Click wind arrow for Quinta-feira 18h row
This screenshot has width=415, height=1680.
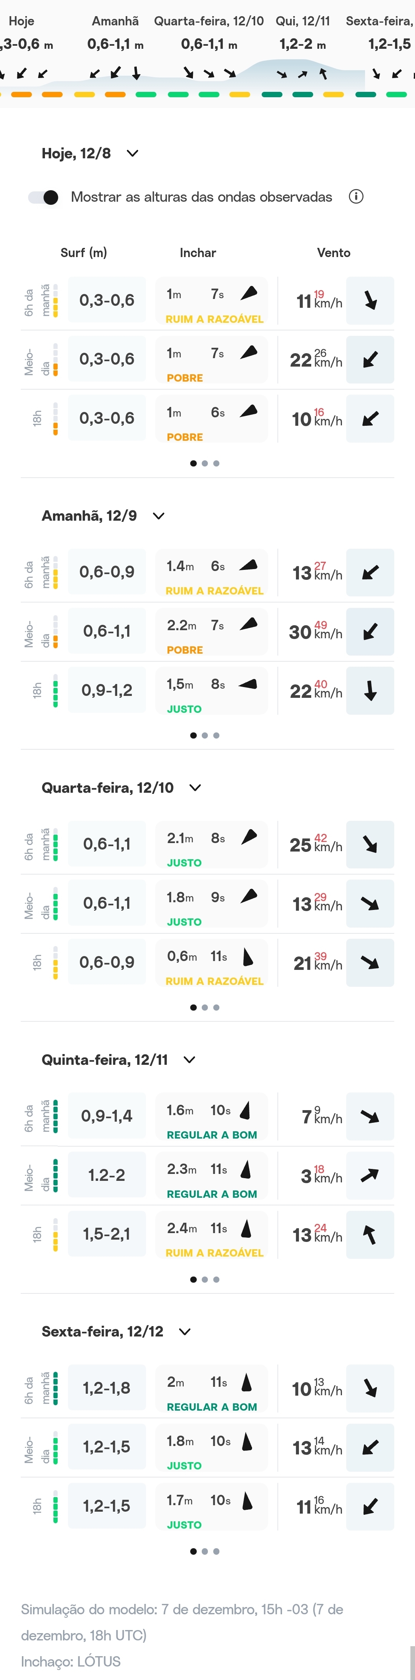tap(370, 1234)
